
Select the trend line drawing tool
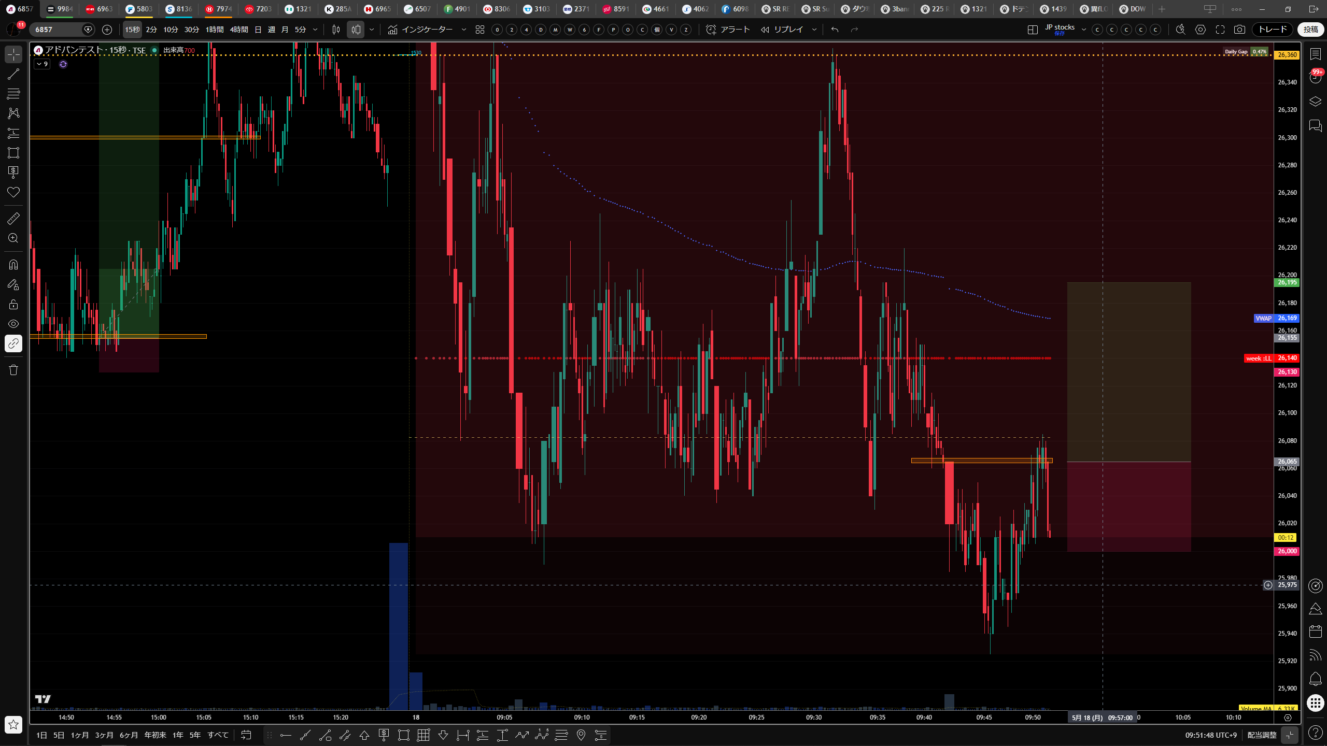point(13,74)
